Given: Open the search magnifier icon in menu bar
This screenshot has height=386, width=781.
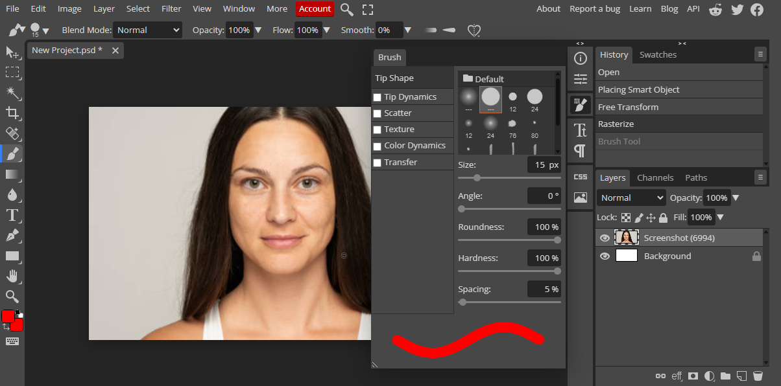Looking at the screenshot, I should (x=347, y=9).
